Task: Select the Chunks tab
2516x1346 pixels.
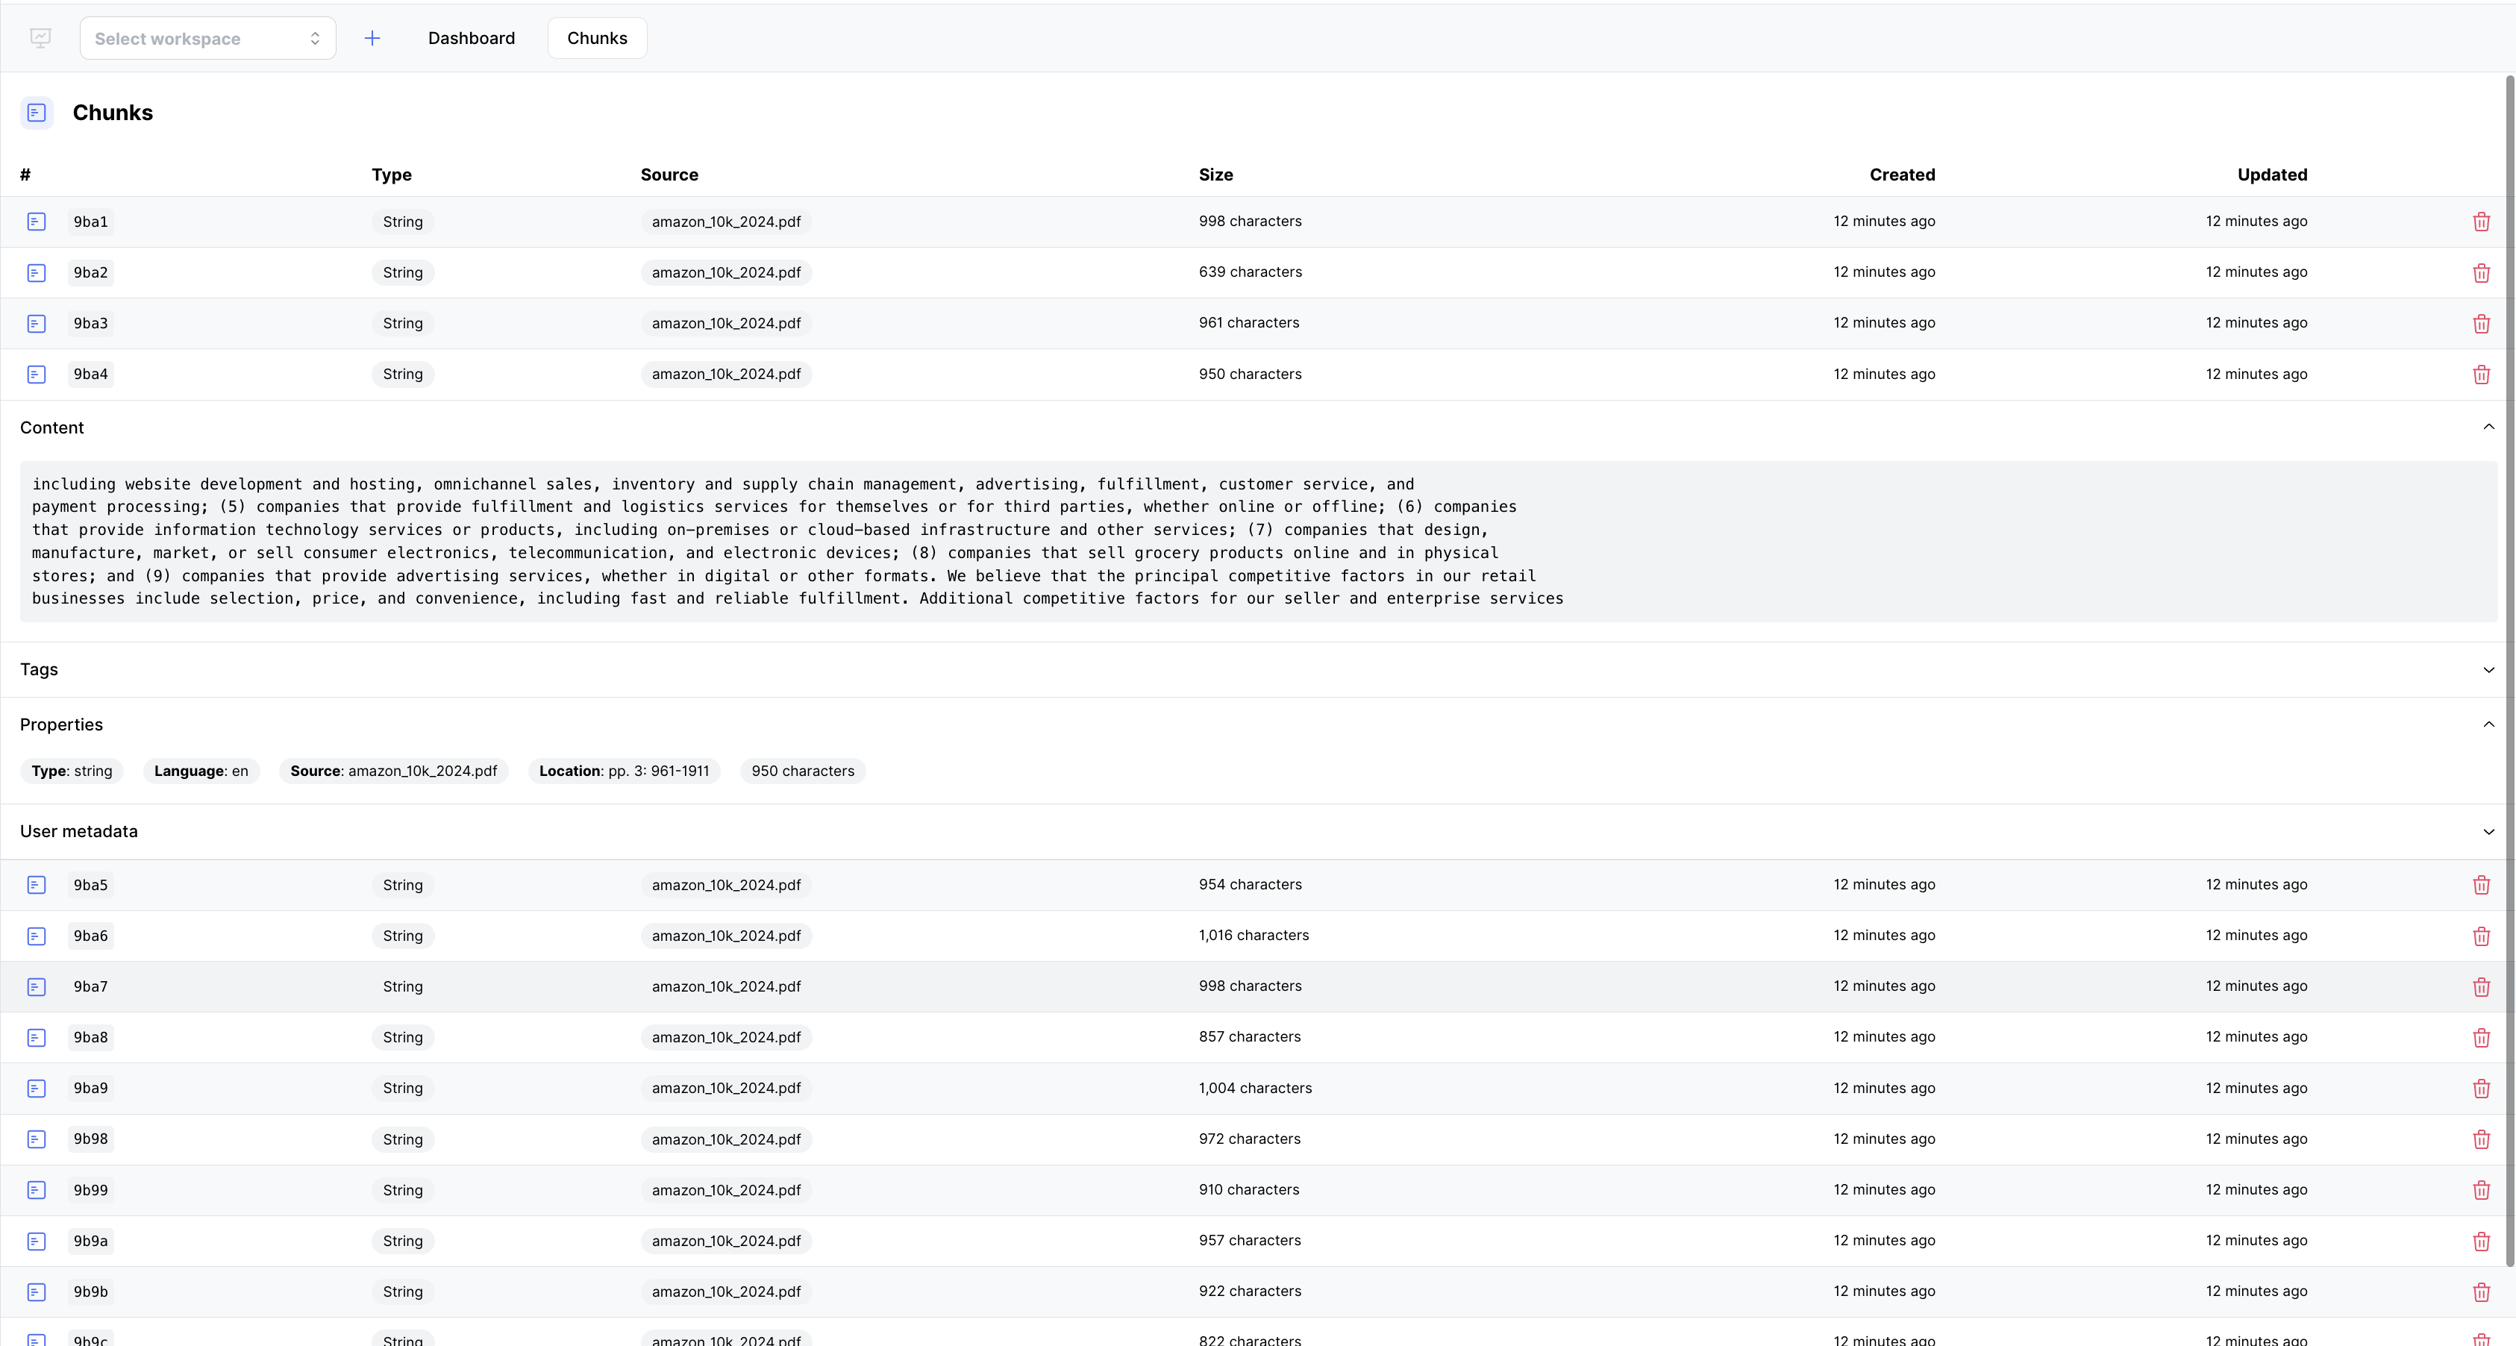Action: [x=598, y=38]
